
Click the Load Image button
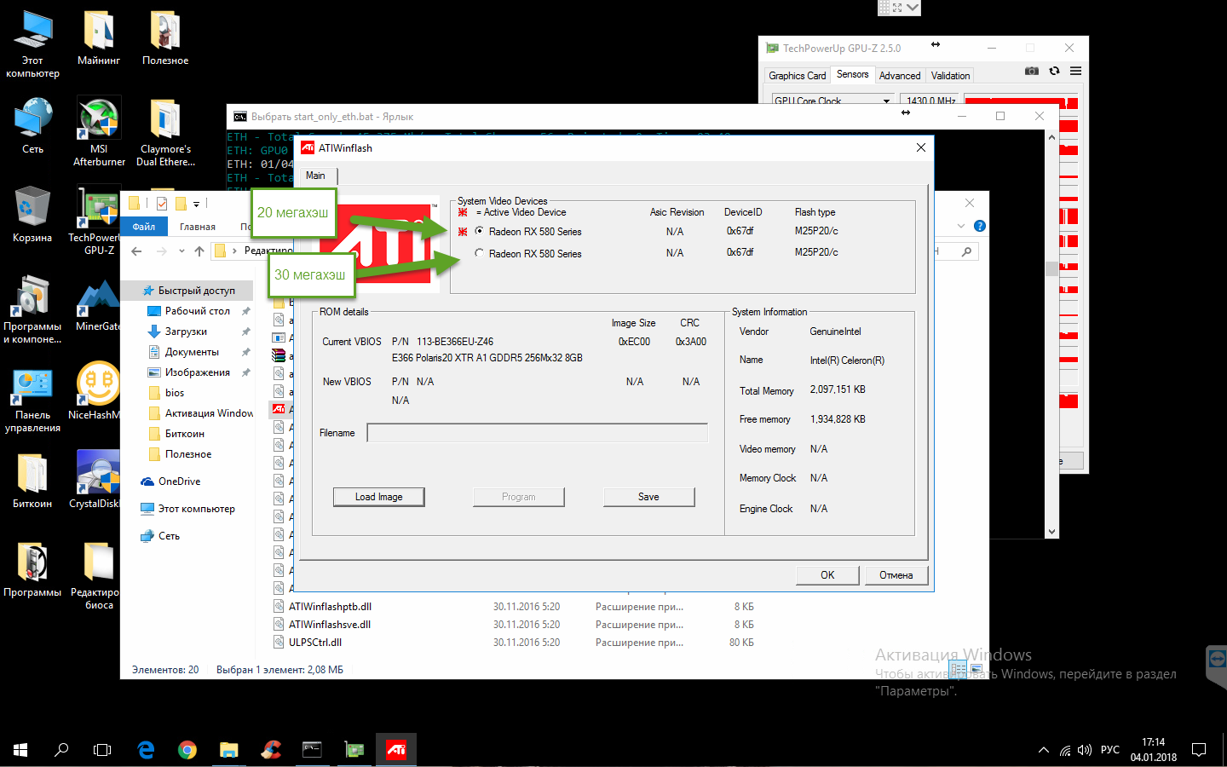tap(378, 497)
